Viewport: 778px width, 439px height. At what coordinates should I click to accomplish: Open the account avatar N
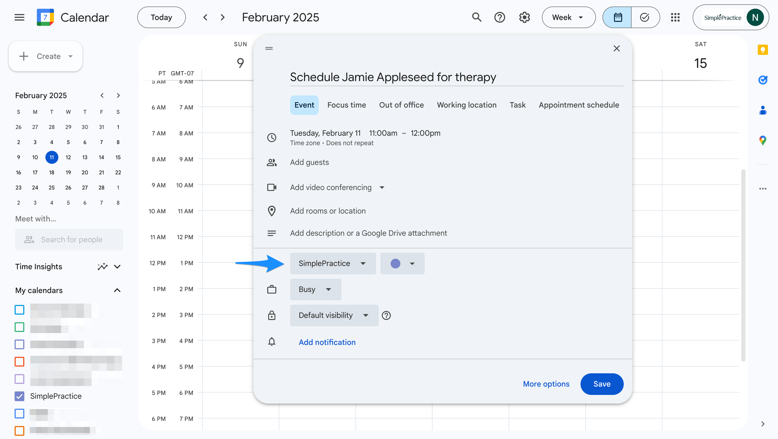[x=755, y=17]
